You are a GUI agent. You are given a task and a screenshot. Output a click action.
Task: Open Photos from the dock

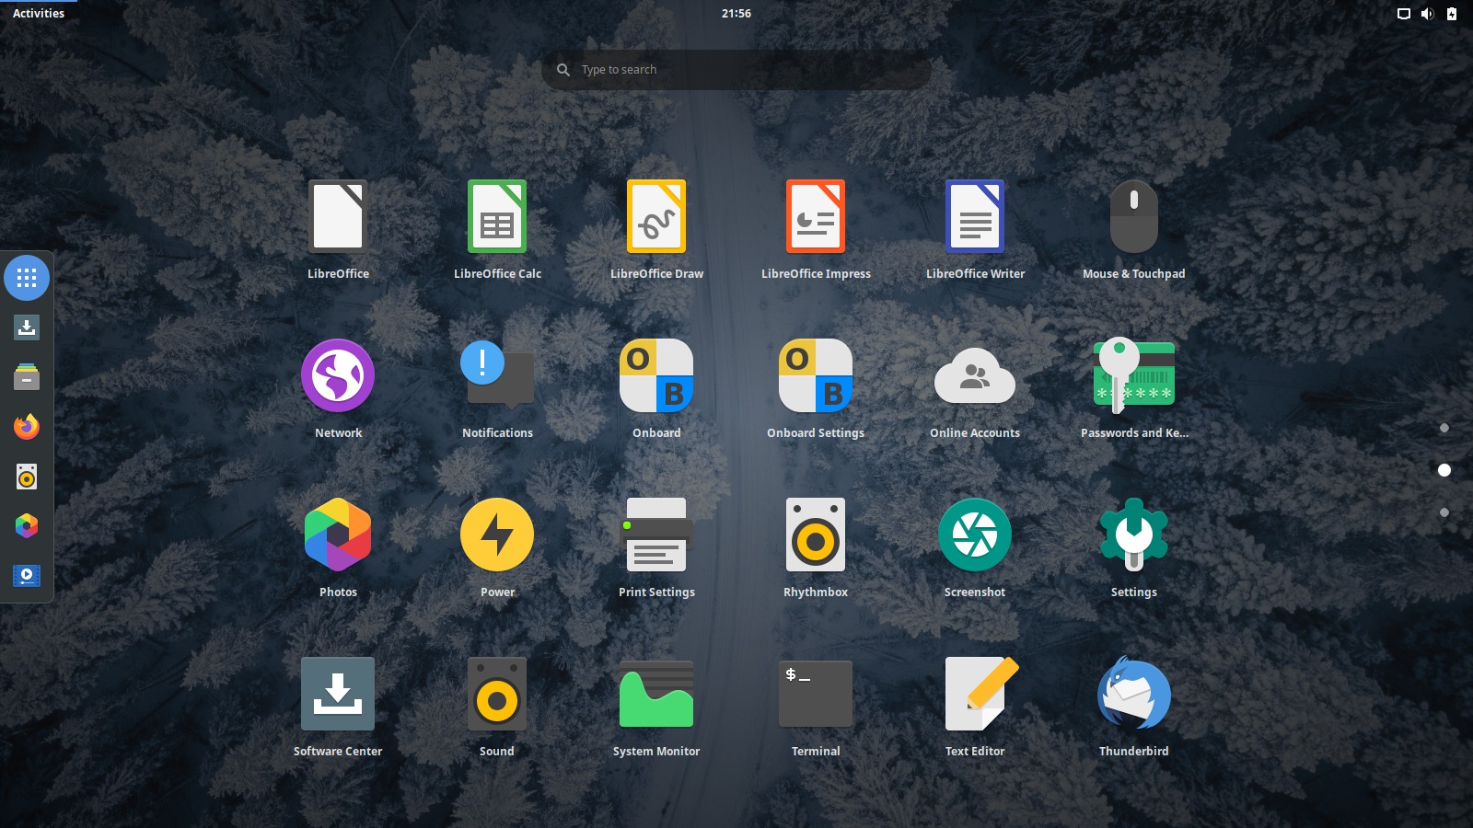point(27,526)
